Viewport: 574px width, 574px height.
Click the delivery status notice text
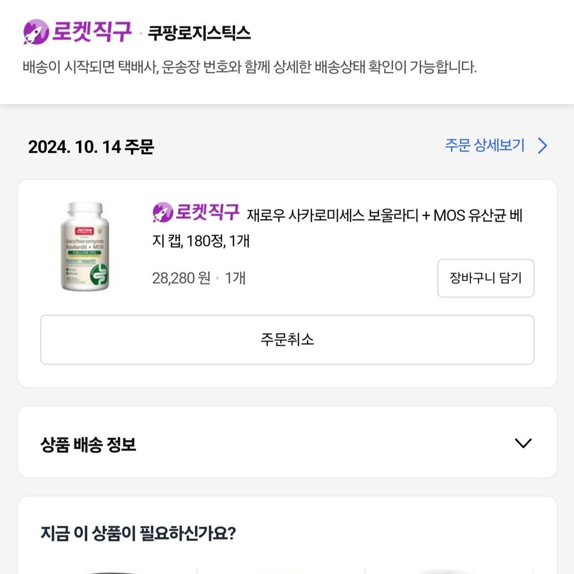249,67
